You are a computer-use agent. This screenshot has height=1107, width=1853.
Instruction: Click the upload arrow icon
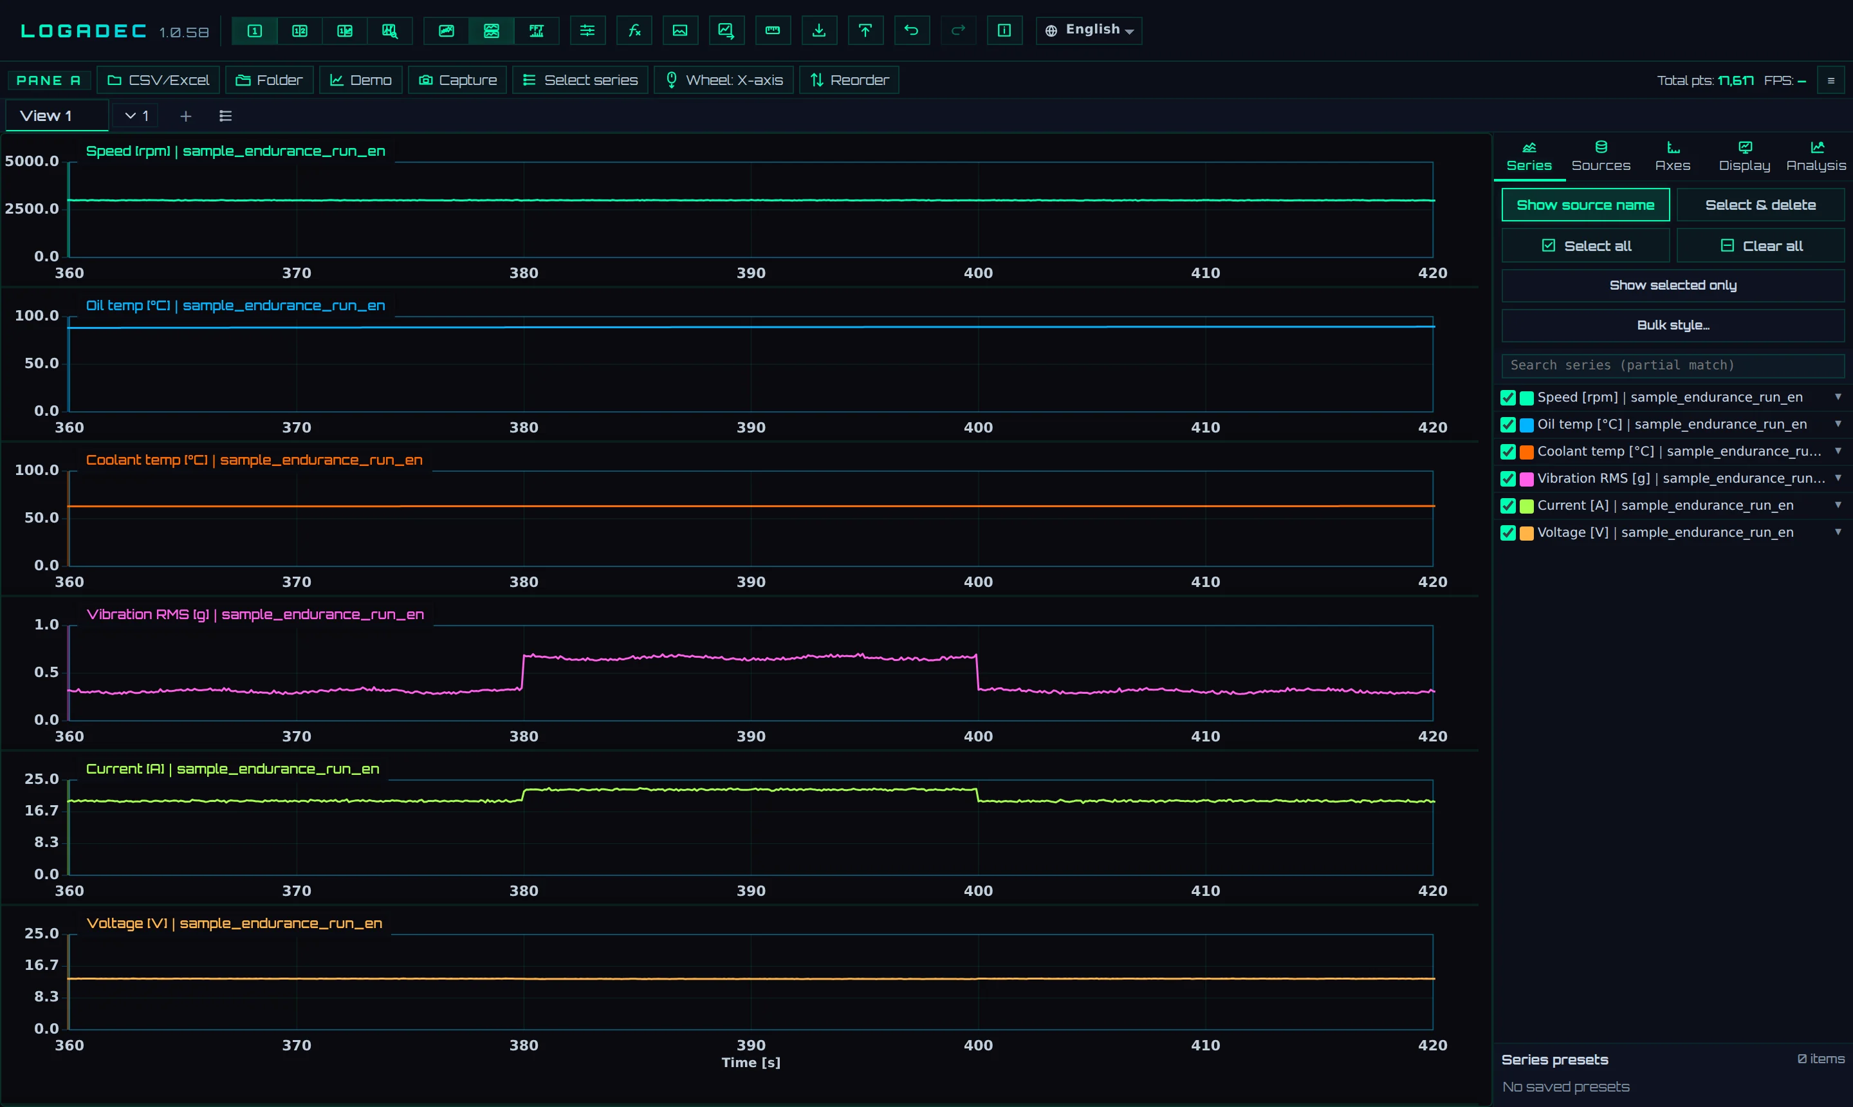[x=865, y=31]
